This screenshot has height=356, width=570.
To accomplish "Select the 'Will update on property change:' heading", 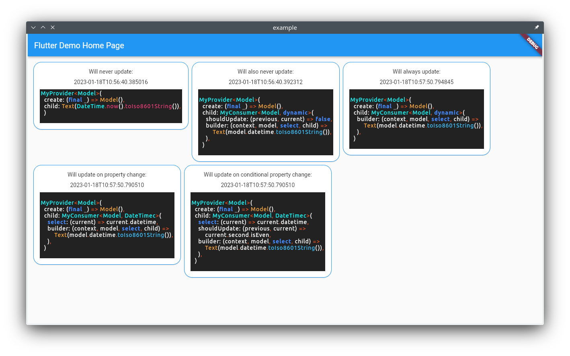I will pos(107,175).
